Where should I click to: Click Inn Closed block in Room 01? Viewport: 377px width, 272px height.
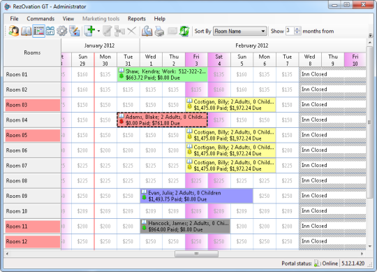(332, 74)
